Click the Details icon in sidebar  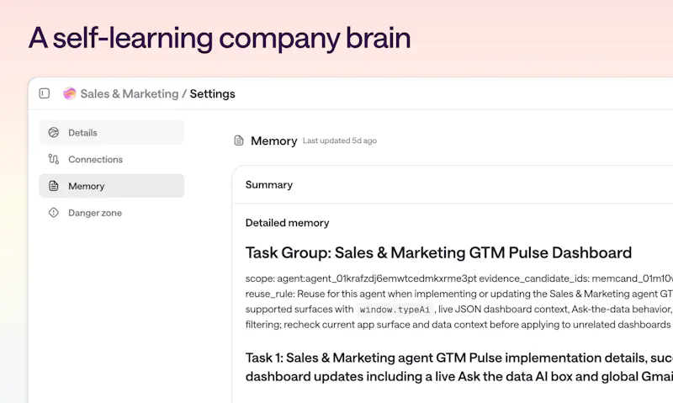[54, 133]
